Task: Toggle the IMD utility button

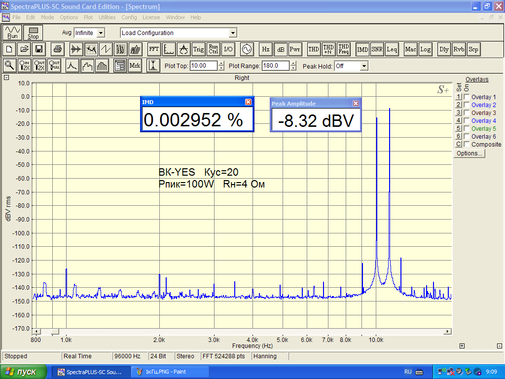Action: (362, 49)
